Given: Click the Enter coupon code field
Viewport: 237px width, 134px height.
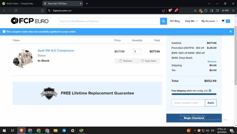Looking at the screenshot, I should point(188,103).
